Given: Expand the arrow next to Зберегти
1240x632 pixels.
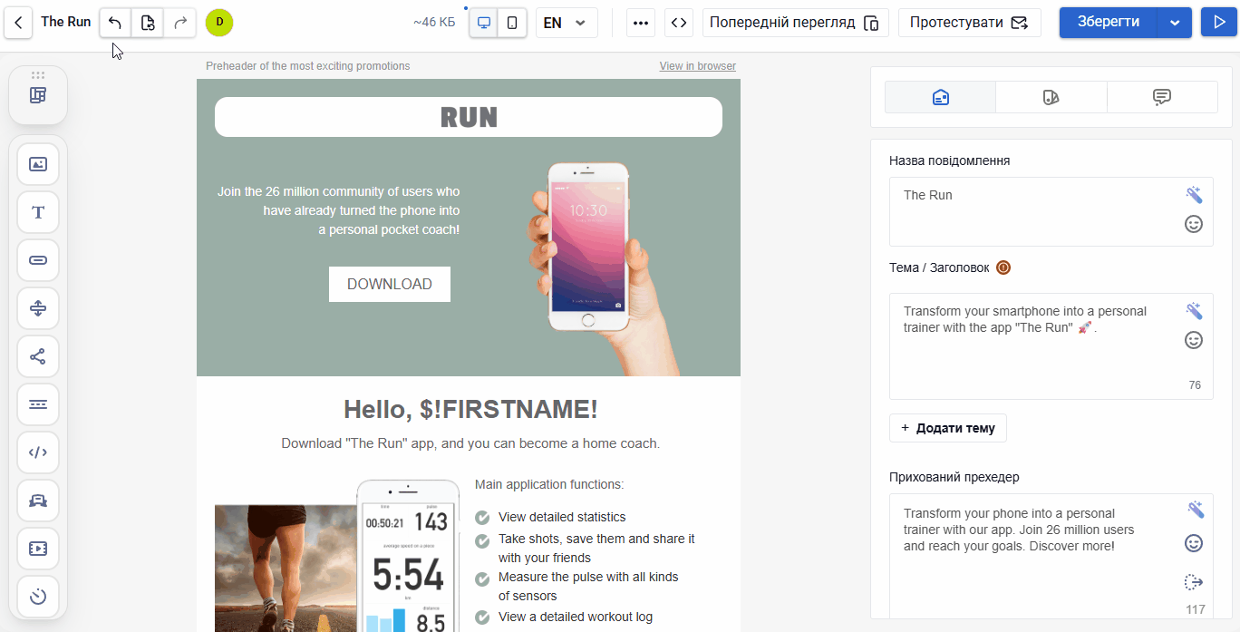Looking at the screenshot, I should pyautogui.click(x=1175, y=23).
